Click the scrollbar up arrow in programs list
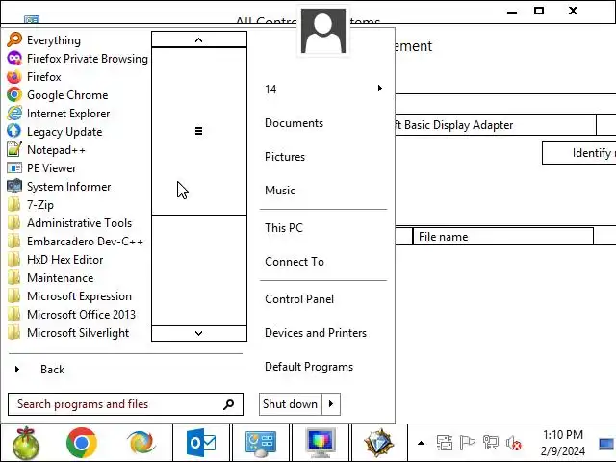This screenshot has width=616, height=462. click(199, 39)
